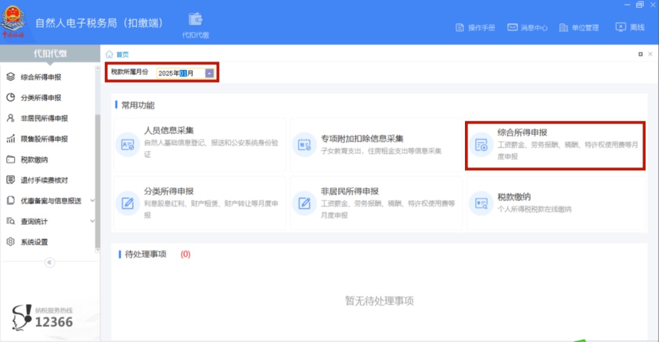Open 专项附加扣除信息采集 calendar icon
The height and width of the screenshot is (342, 659).
tap(304, 145)
